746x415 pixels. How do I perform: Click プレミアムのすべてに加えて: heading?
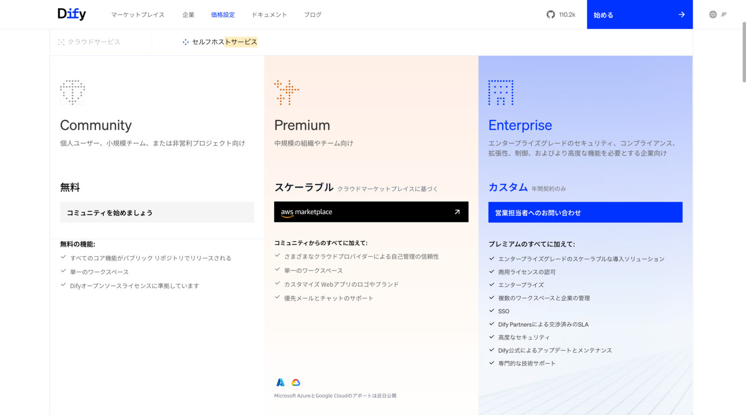(532, 244)
